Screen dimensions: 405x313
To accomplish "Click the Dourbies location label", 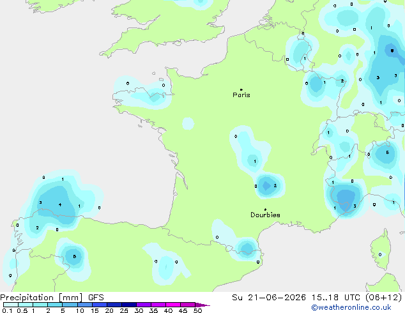I will [x=265, y=215].
